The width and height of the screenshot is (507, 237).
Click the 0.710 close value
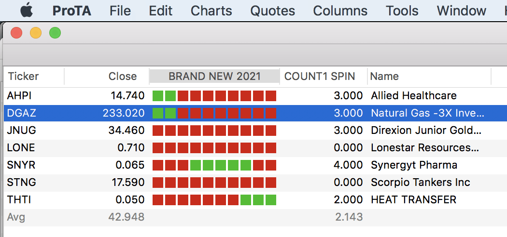(x=131, y=148)
